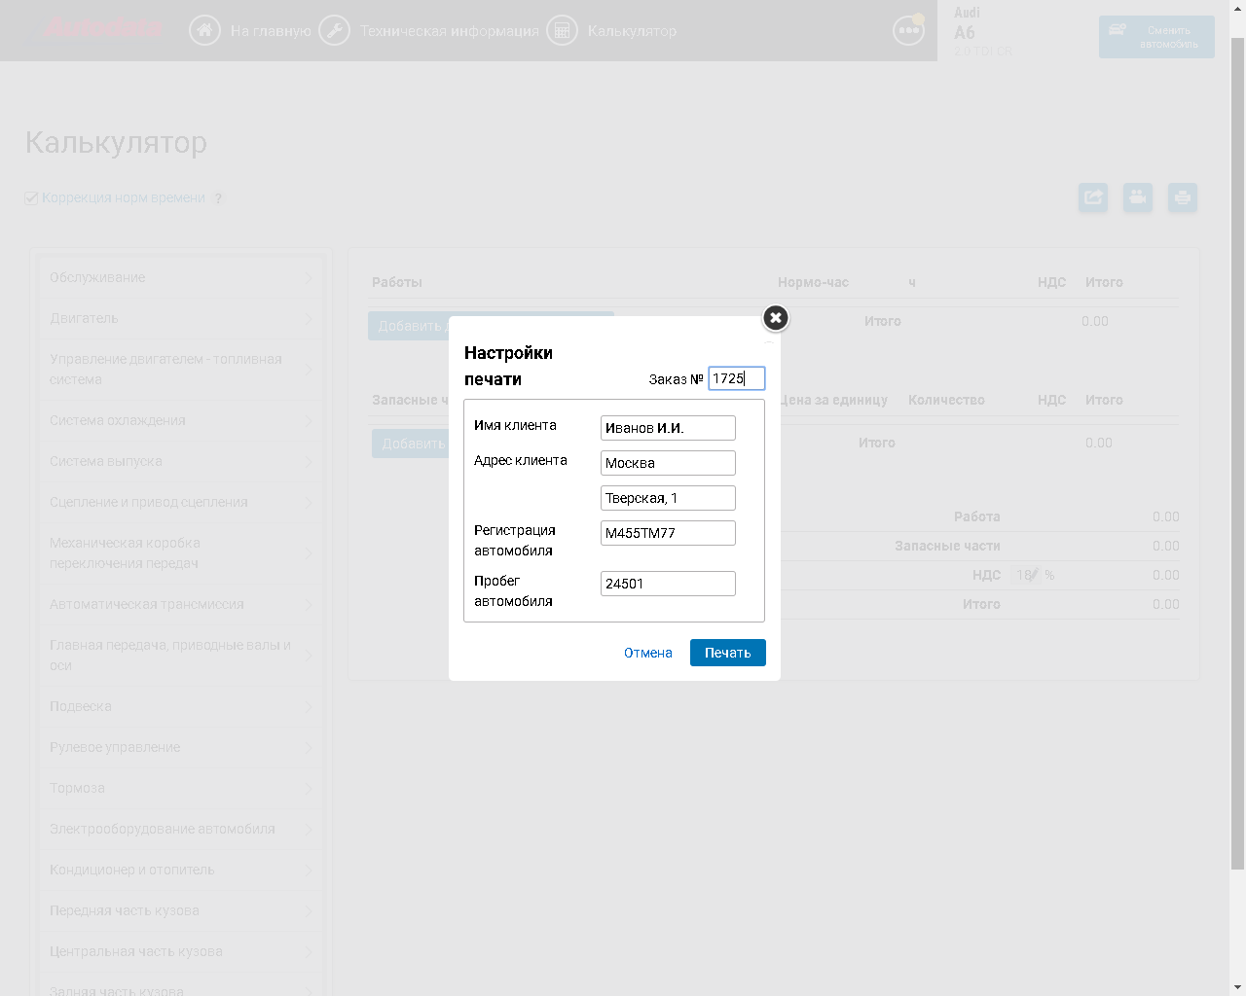Click the Нормо-час column header

pos(813,282)
